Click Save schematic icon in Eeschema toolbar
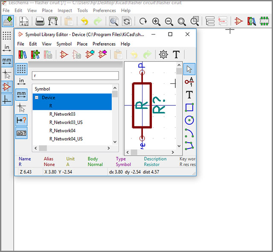Image resolution: width=273 pixels, height=252 pixels. point(8,21)
